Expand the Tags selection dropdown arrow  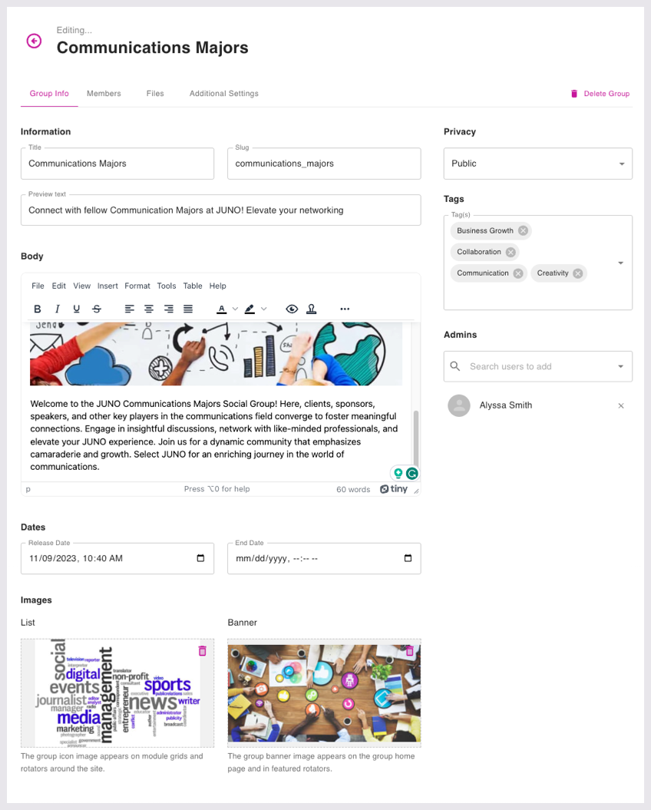620,263
